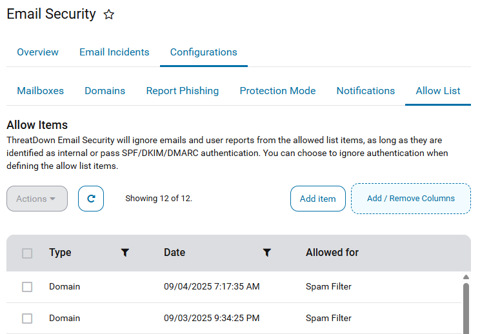Click the 'Showing 12 of 12.' text
This screenshot has width=480, height=334.
point(159,198)
